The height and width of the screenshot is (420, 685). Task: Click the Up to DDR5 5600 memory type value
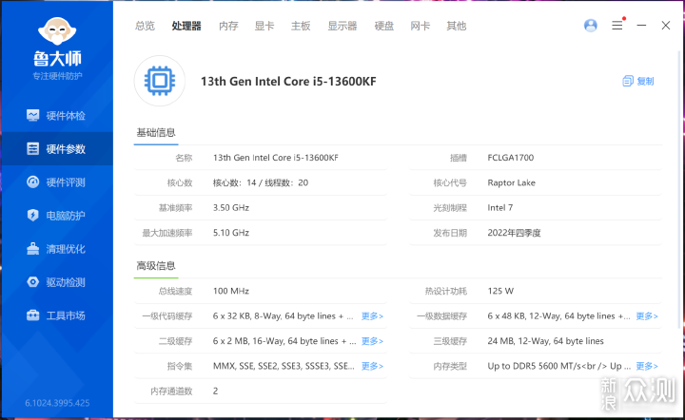click(559, 366)
